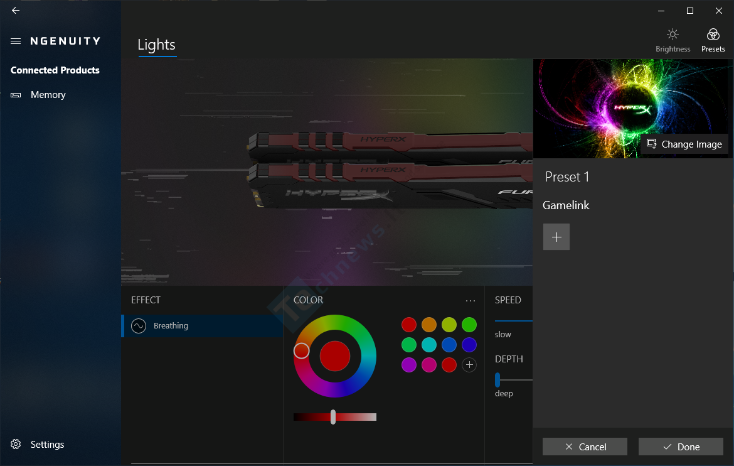Open the NGENUITY hamburger menu
Image resolution: width=734 pixels, height=466 pixels.
coord(16,41)
